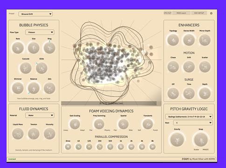
Task: Click the Drift knob in Motion
Action: tap(189, 67)
